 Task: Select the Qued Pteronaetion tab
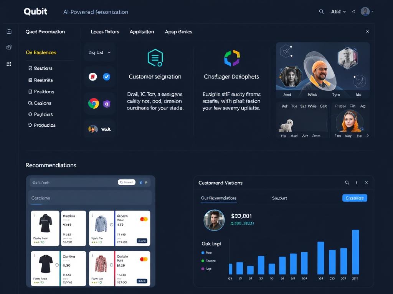[x=45, y=32]
